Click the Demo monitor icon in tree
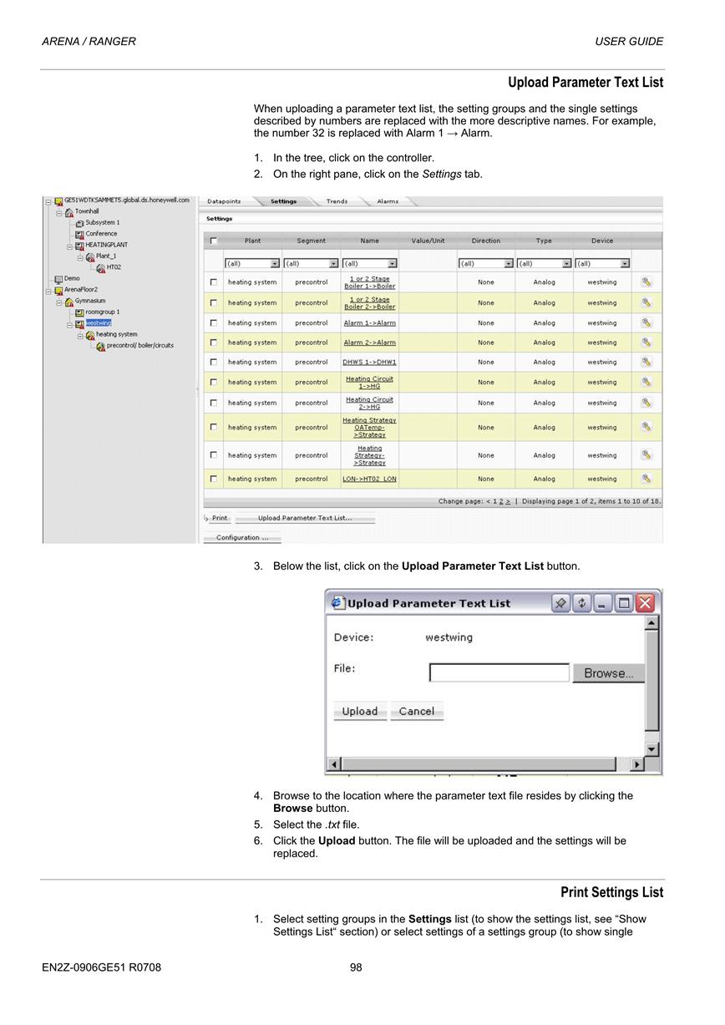The height and width of the screenshot is (1025, 725). pyautogui.click(x=58, y=279)
